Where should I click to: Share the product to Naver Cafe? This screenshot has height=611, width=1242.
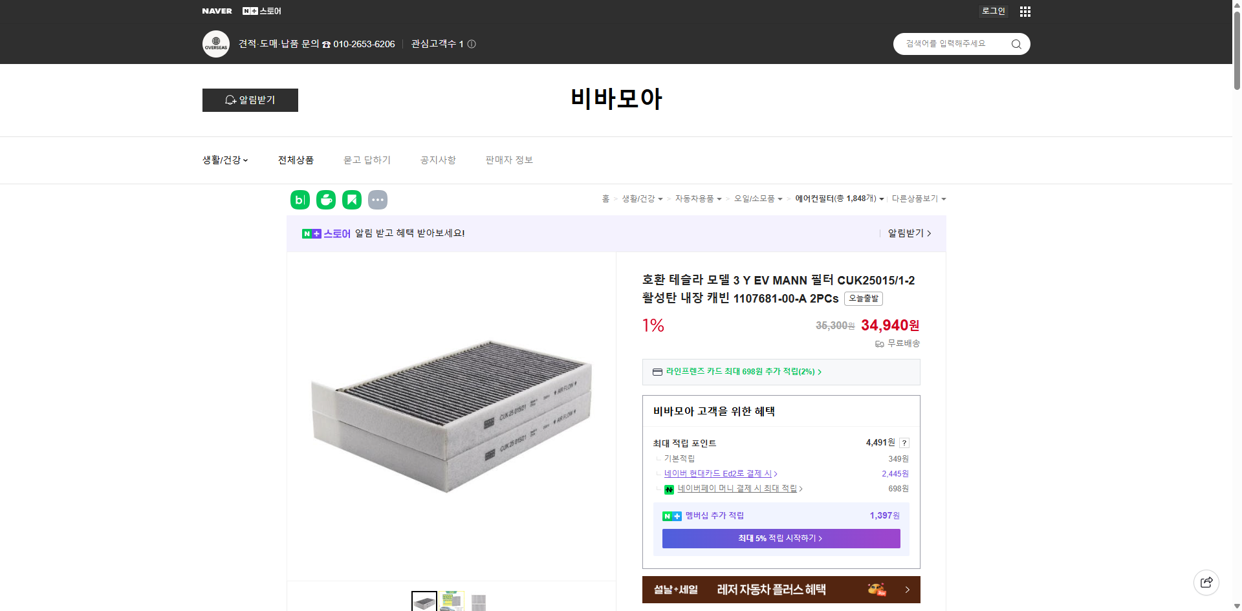coord(325,200)
